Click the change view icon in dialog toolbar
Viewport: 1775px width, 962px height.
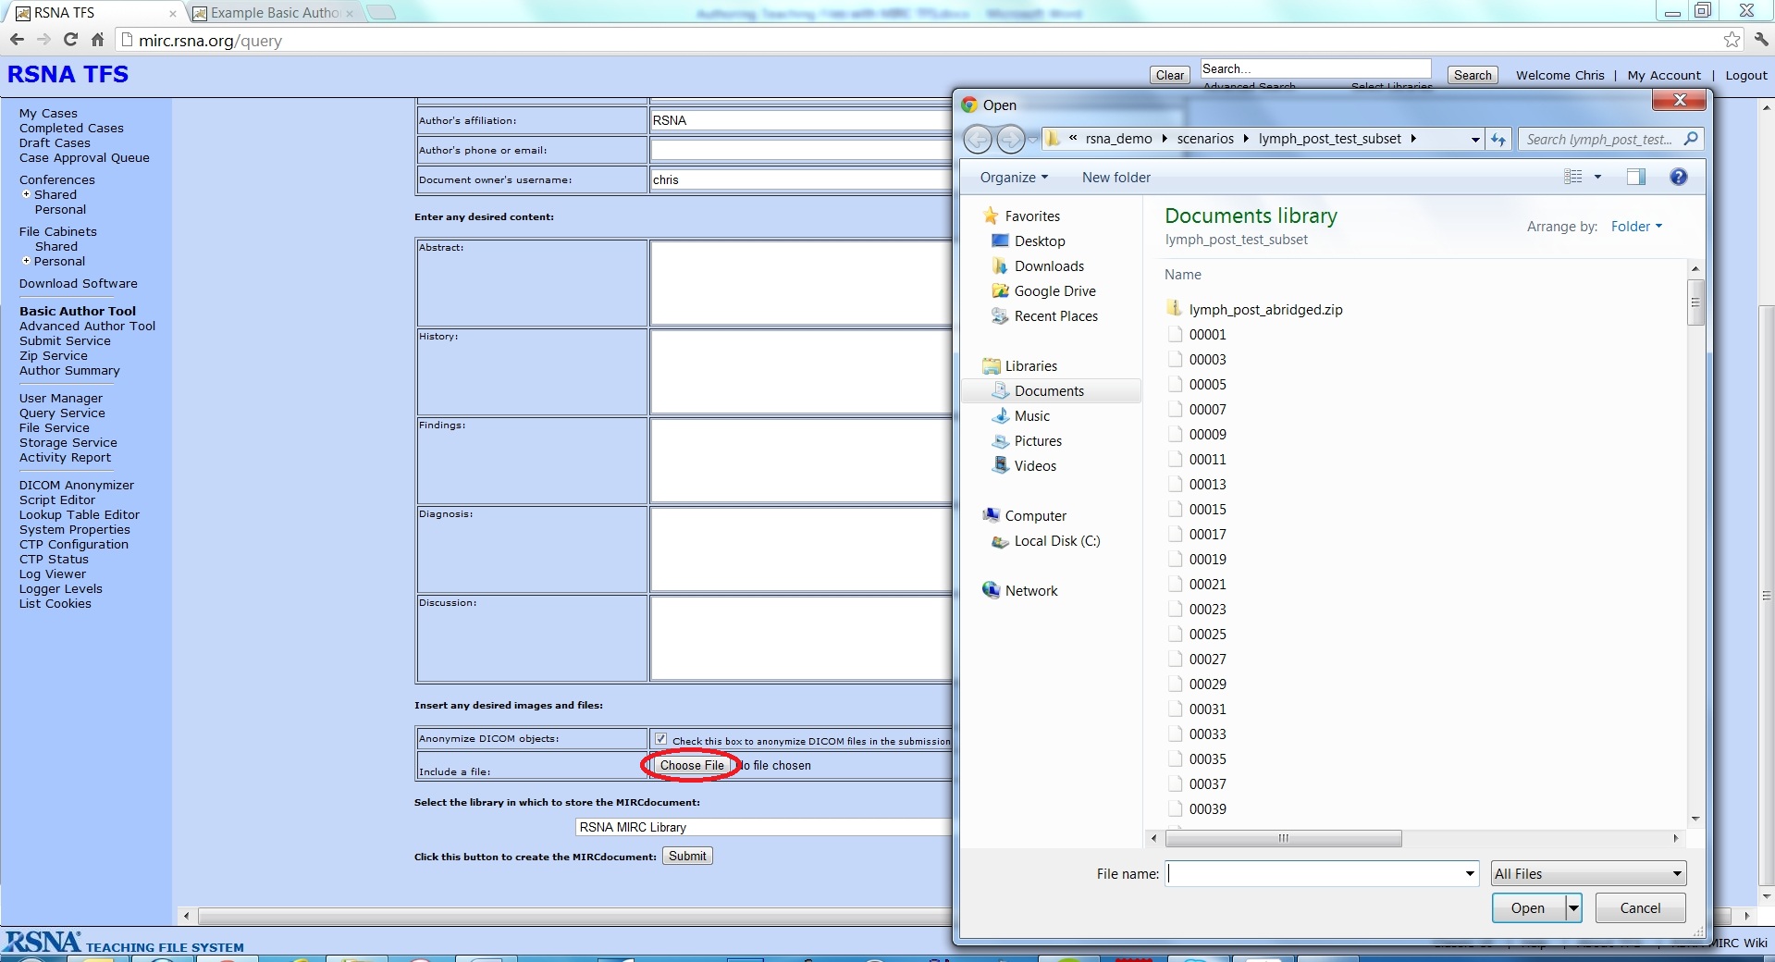pyautogui.click(x=1572, y=177)
